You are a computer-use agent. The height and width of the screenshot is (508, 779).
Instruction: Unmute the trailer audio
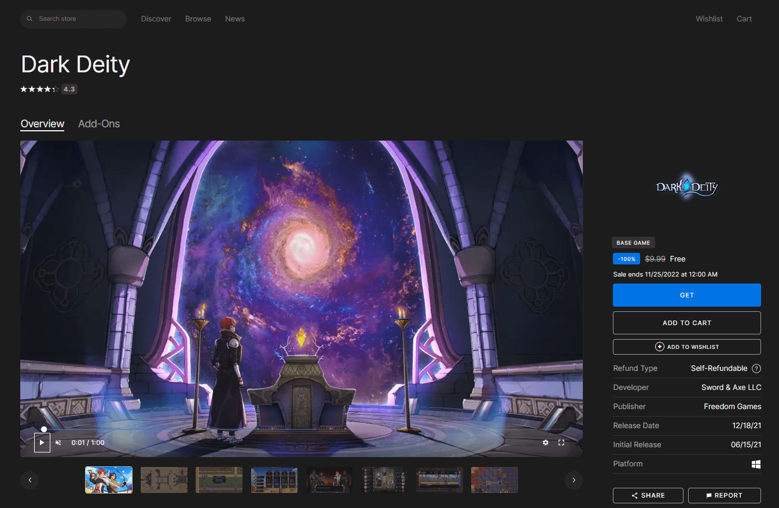pos(58,443)
